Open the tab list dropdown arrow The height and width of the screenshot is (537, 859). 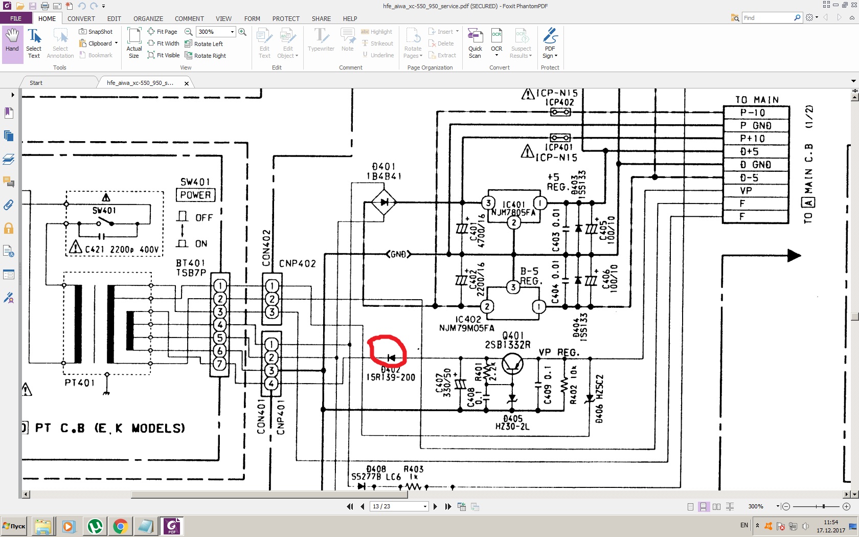(x=853, y=81)
